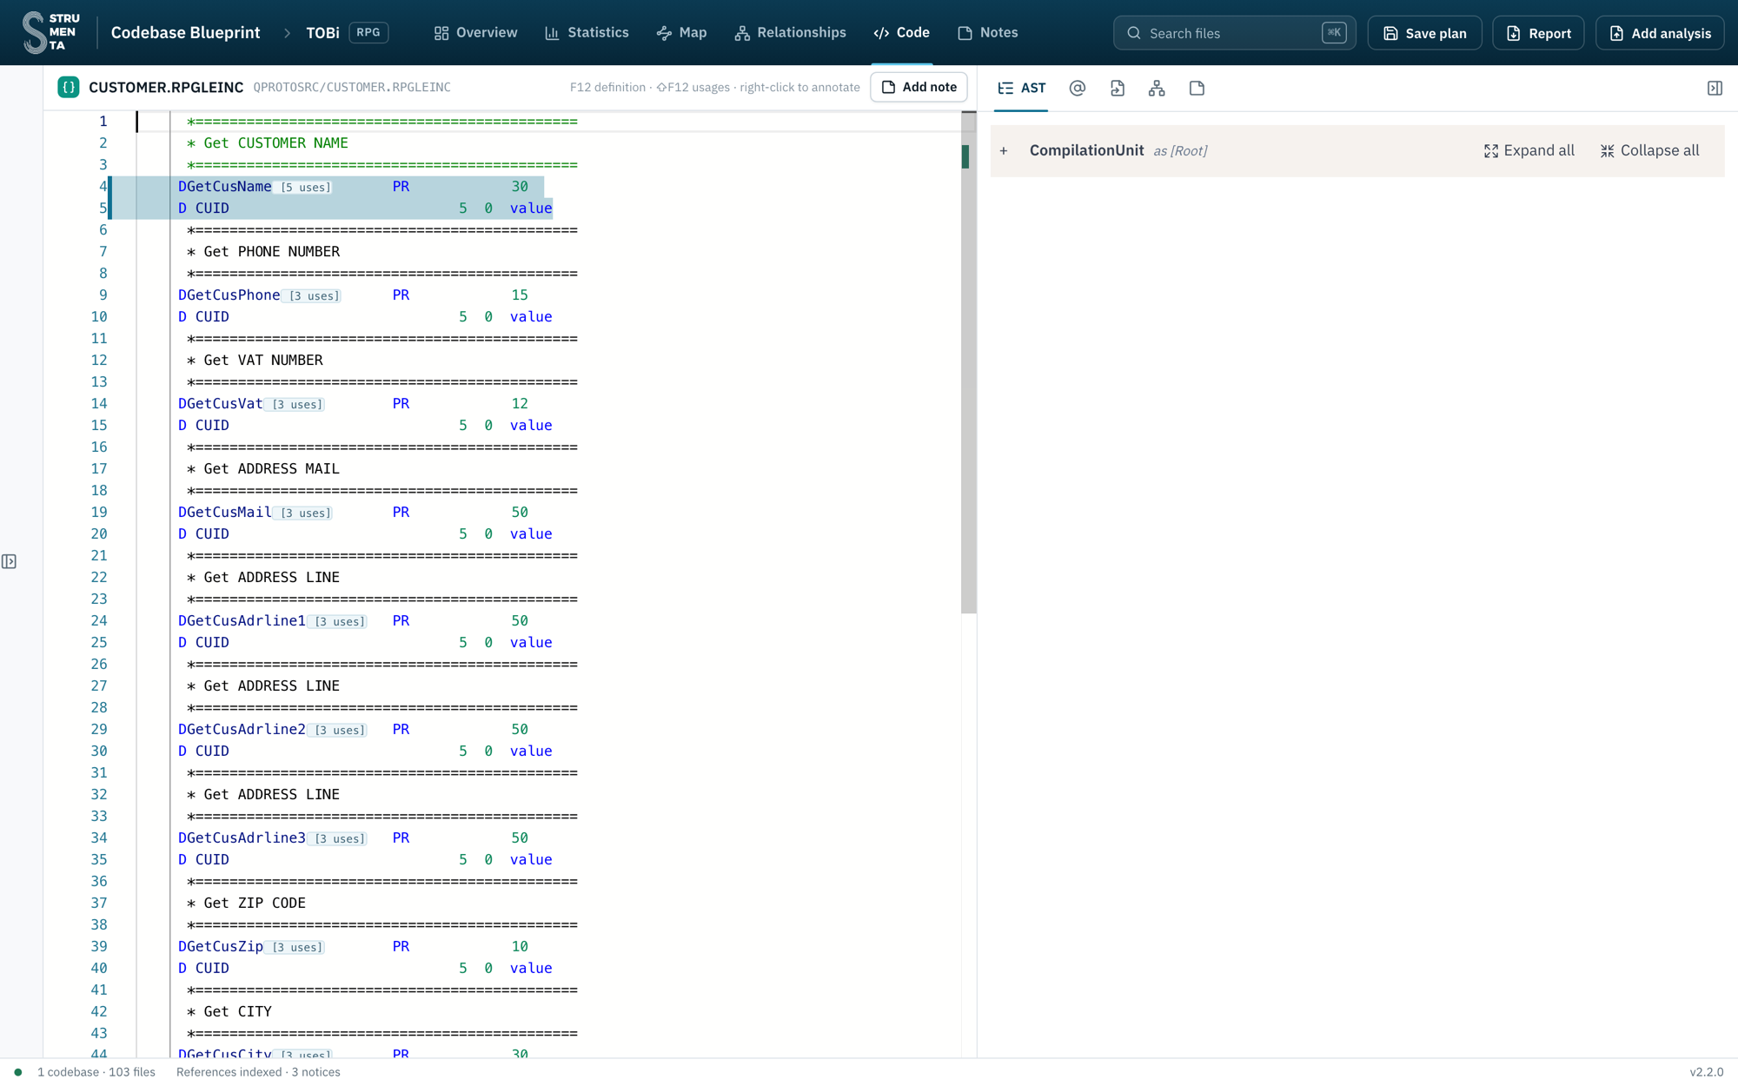The image size is (1738, 1086).
Task: Open the Statistics tab
Action: tap(587, 33)
